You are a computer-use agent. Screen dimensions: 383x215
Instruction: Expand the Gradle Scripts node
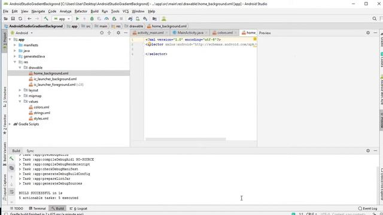[x=10, y=124]
